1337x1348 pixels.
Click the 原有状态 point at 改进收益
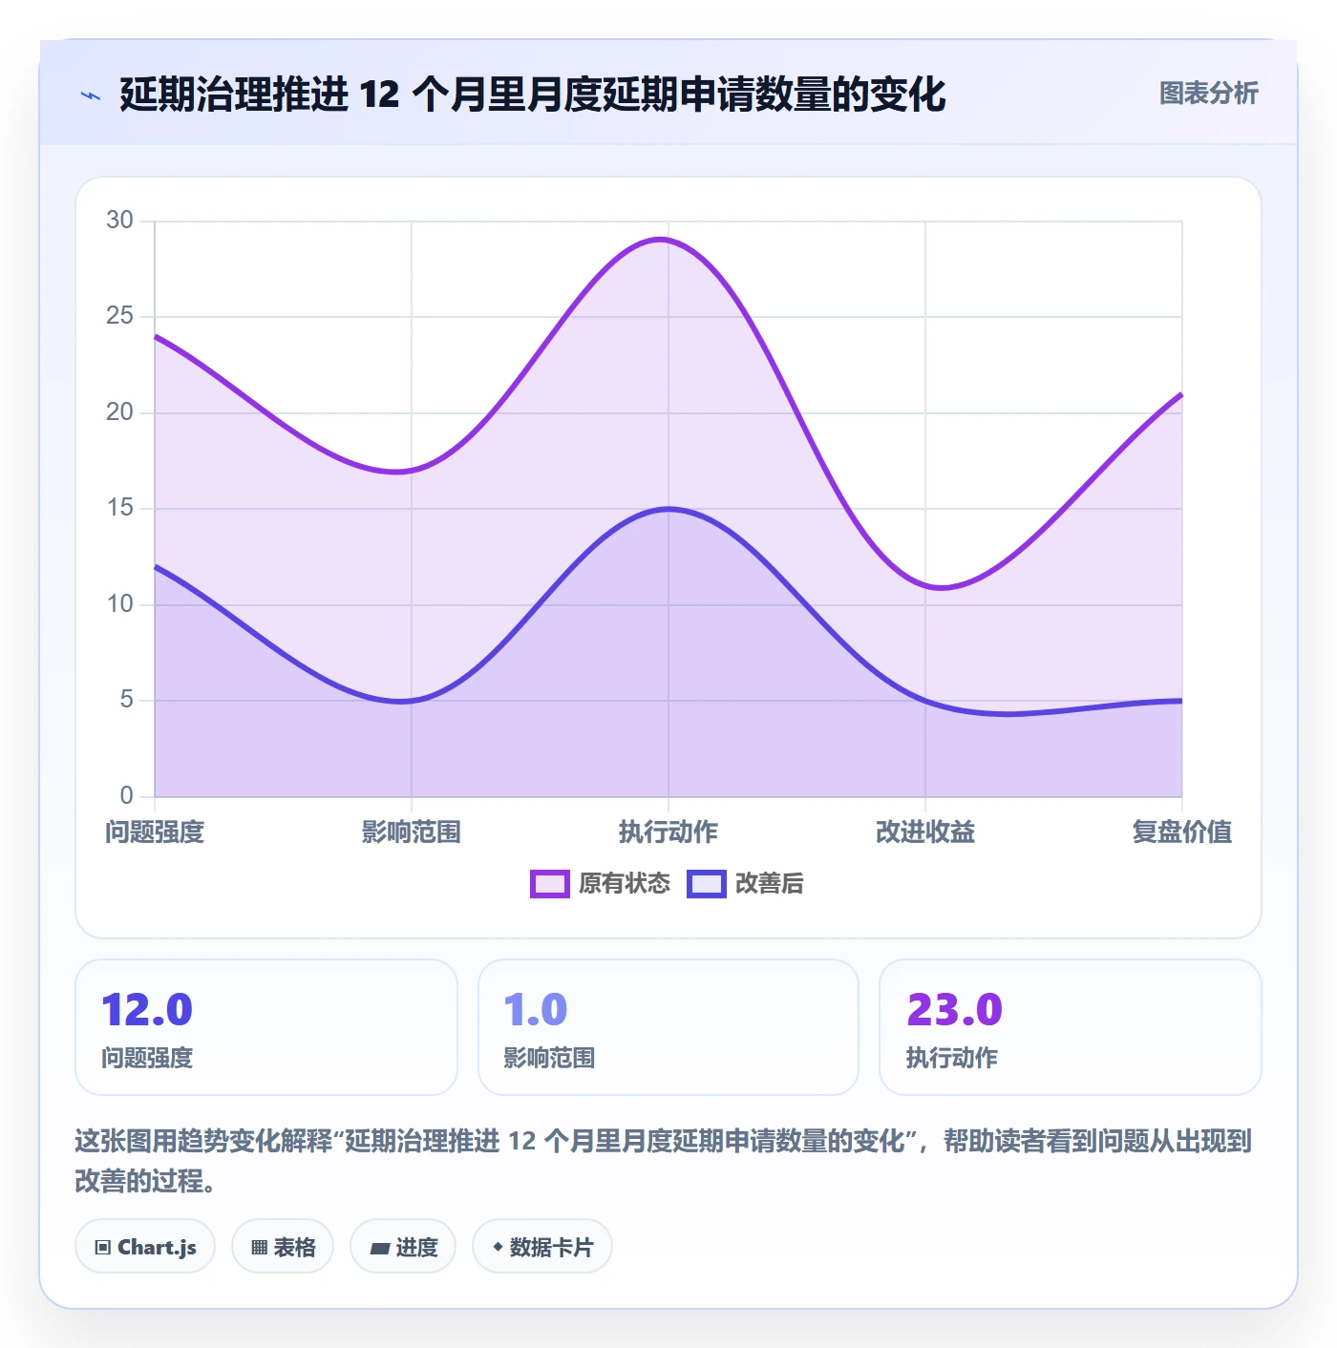pyautogui.click(x=925, y=585)
